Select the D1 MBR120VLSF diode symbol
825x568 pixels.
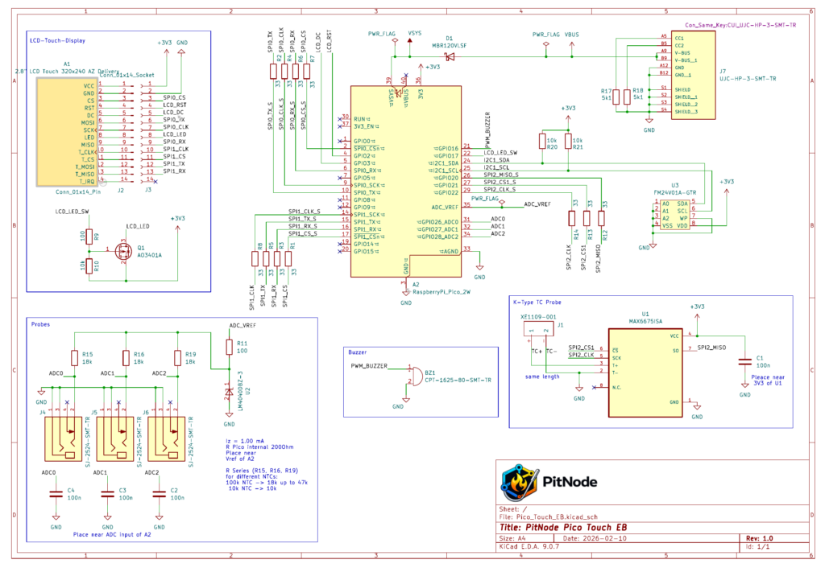tap(450, 56)
